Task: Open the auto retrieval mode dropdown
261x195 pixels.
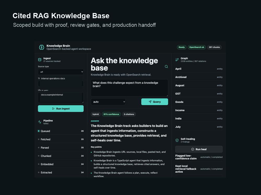Action: click(x=108, y=102)
